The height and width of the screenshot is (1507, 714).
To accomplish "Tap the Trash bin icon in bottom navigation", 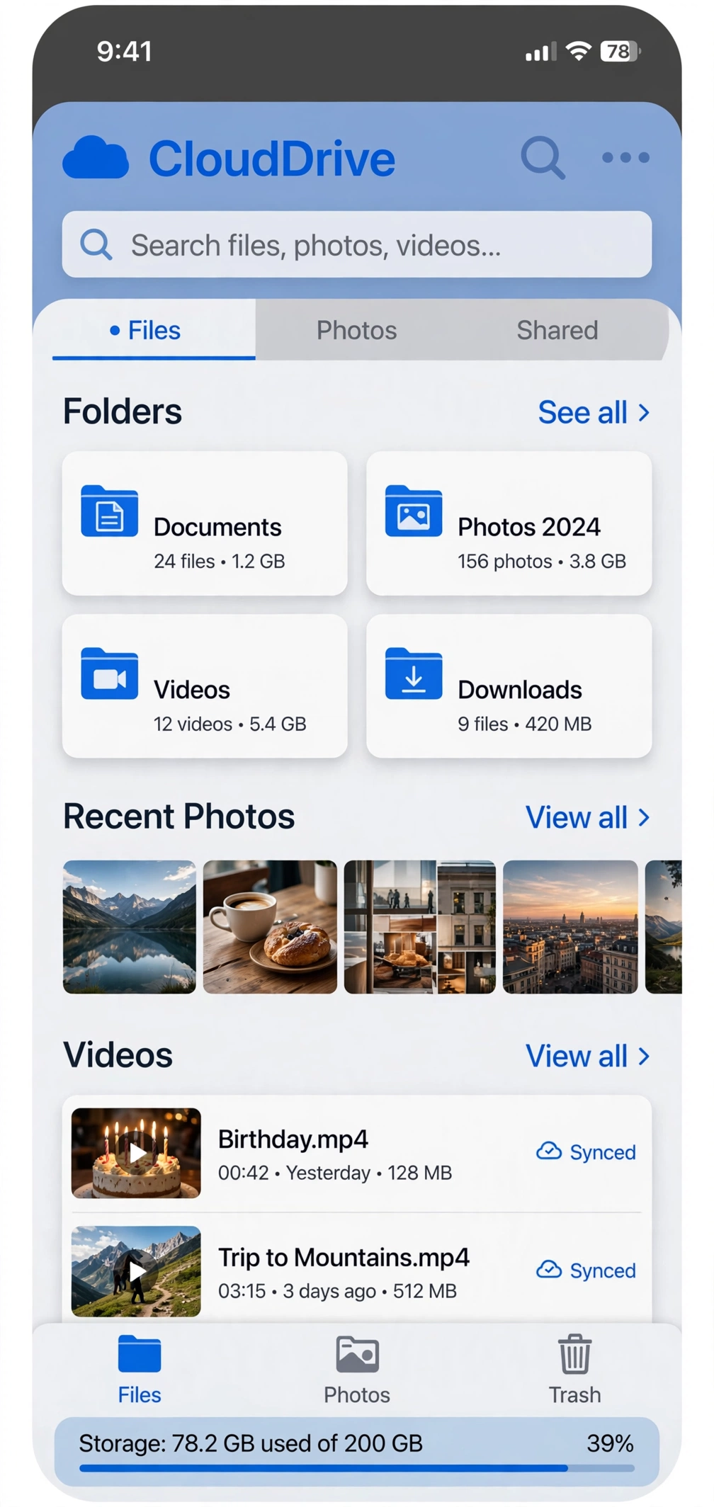I will [574, 1354].
